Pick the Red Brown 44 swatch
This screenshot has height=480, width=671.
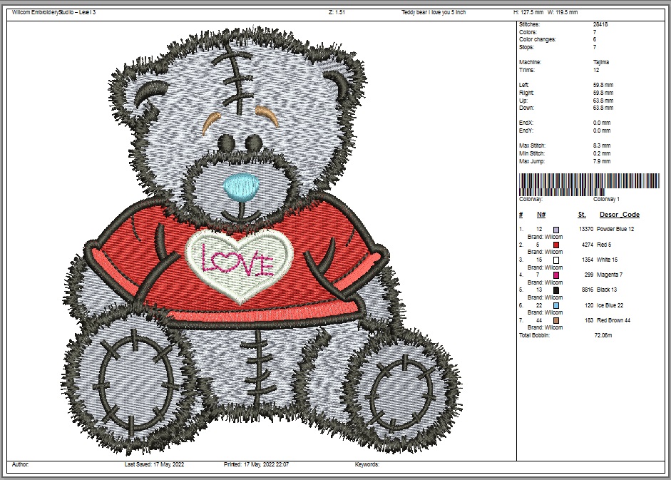(x=556, y=321)
